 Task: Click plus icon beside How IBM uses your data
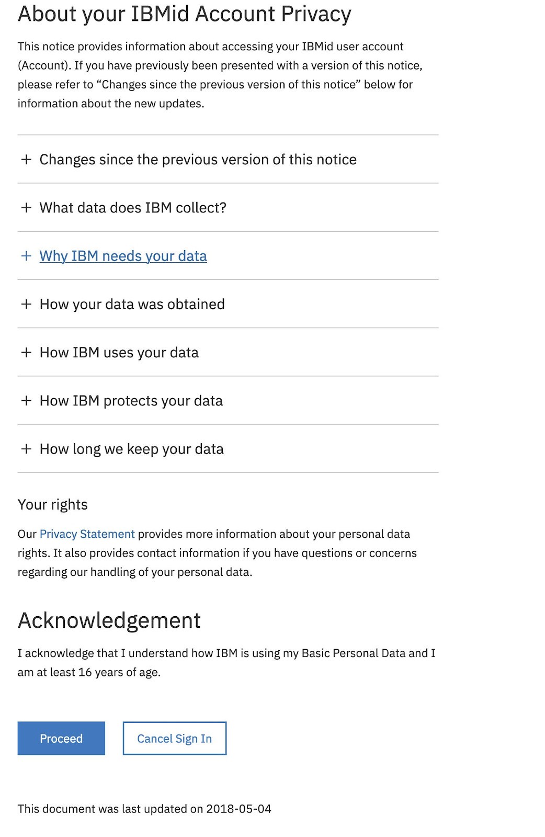click(x=26, y=352)
